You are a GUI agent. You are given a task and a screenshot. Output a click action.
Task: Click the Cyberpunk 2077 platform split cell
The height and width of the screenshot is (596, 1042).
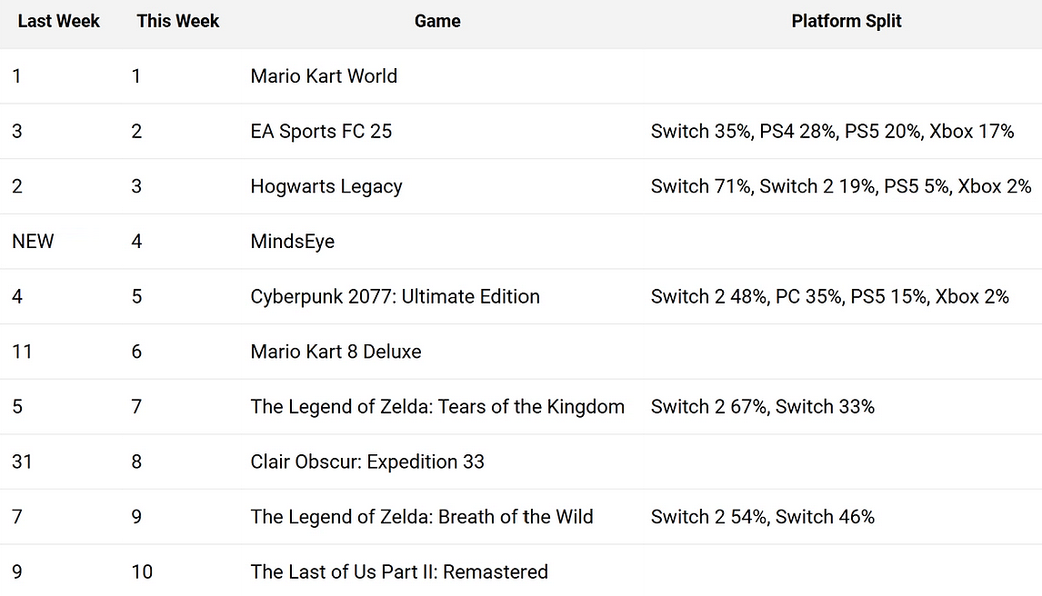coord(829,297)
